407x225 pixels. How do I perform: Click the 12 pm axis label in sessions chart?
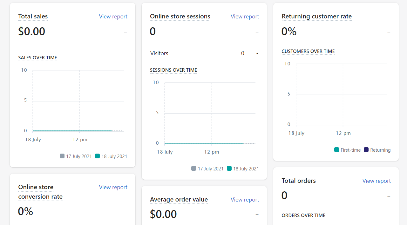(x=212, y=152)
